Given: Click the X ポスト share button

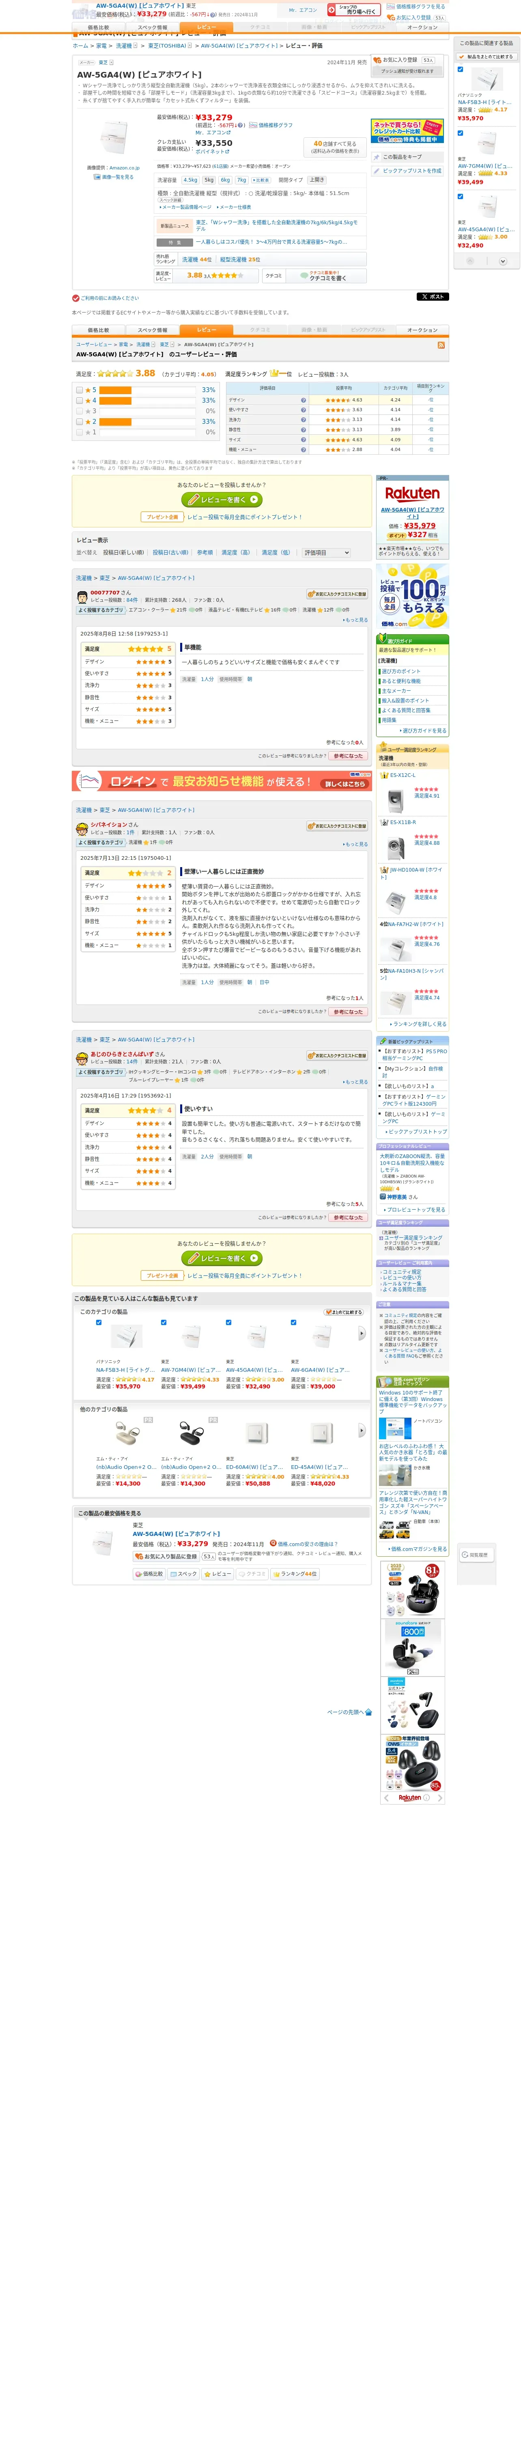Looking at the screenshot, I should click(432, 297).
